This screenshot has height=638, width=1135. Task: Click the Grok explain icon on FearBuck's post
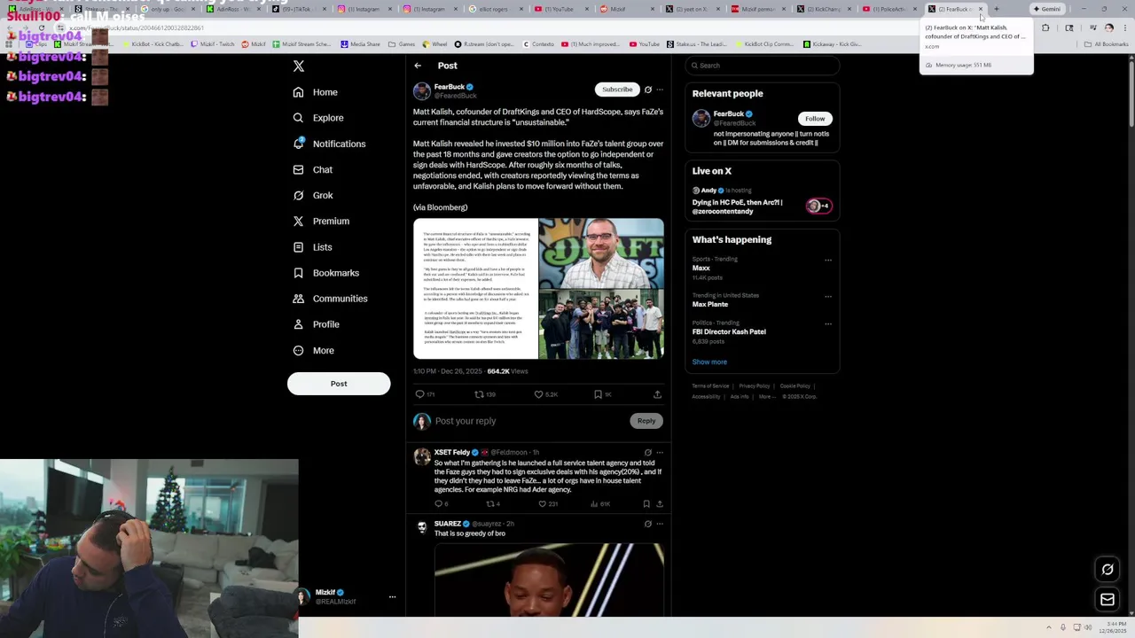click(x=648, y=89)
